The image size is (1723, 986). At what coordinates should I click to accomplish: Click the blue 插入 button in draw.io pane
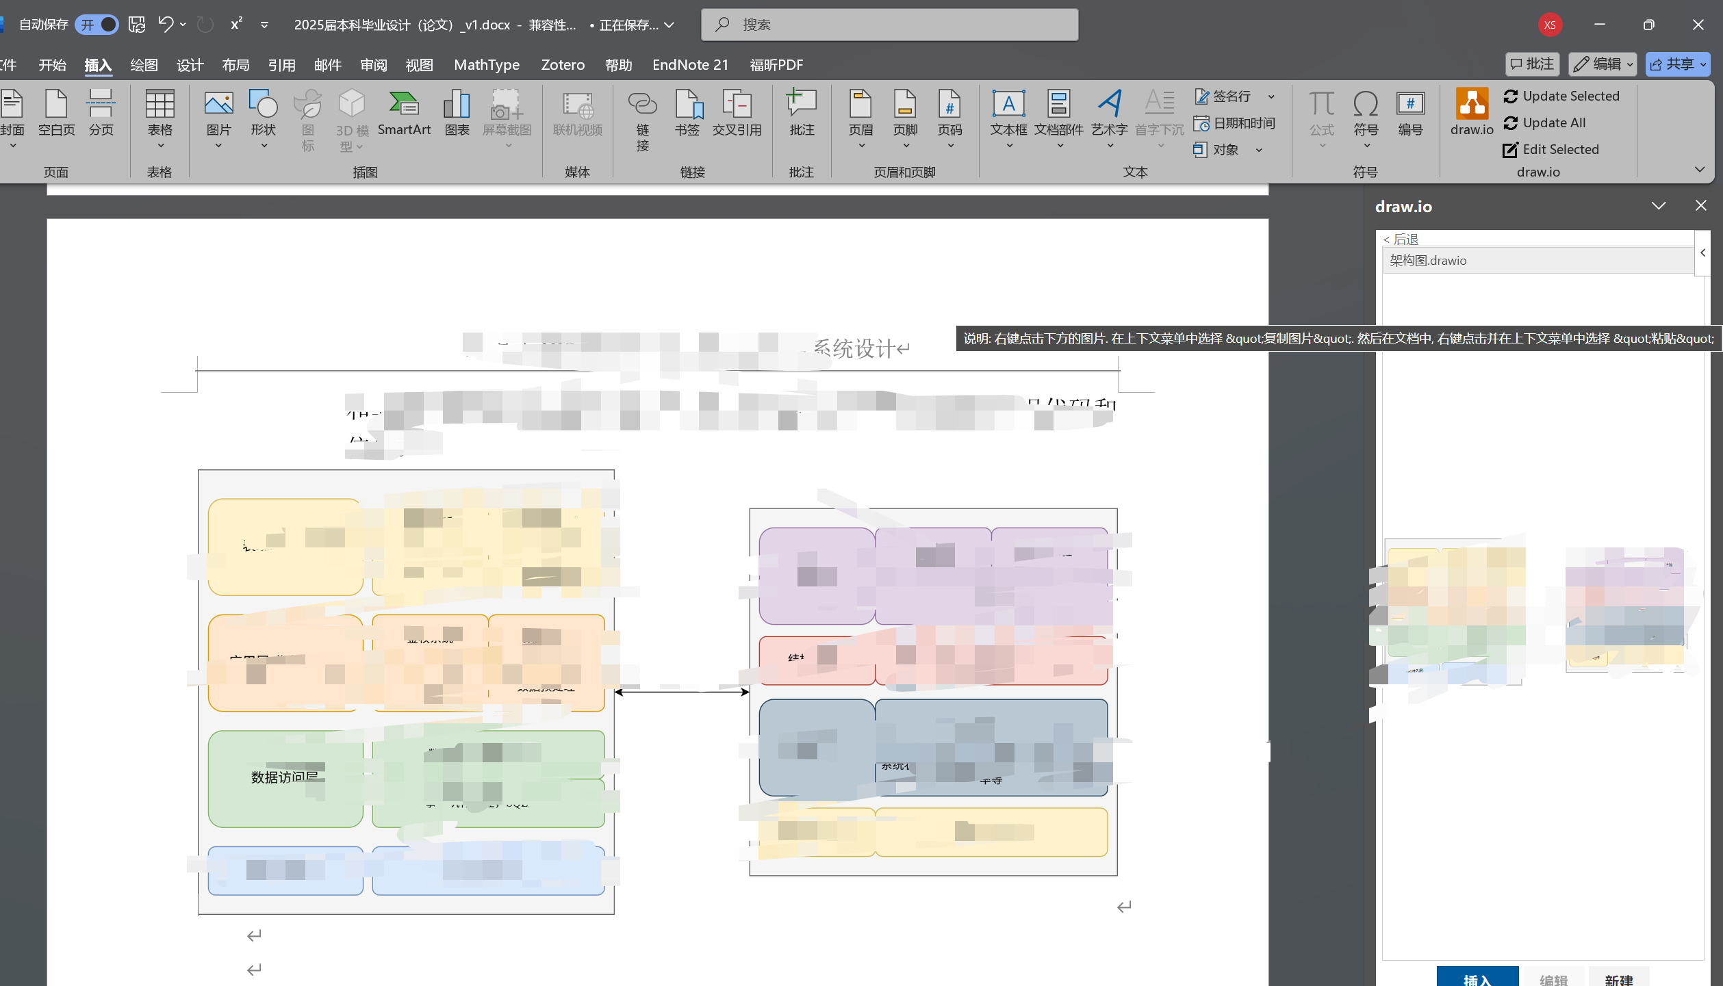1477,978
